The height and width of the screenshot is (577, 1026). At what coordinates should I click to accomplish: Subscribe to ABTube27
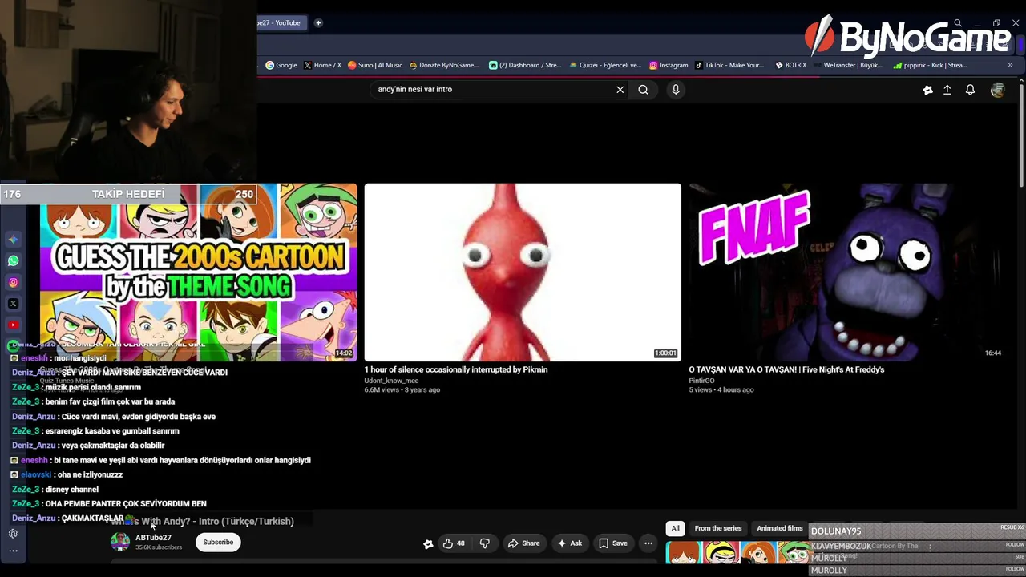218,543
